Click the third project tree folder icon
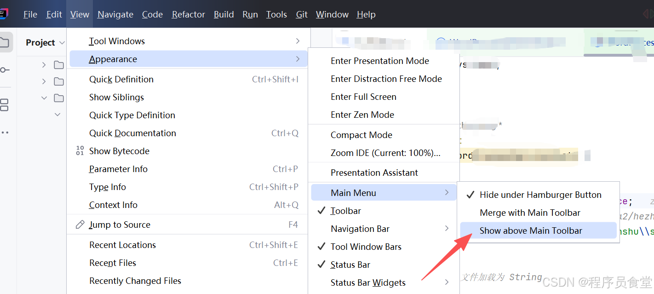This screenshot has width=654, height=294. (x=59, y=98)
